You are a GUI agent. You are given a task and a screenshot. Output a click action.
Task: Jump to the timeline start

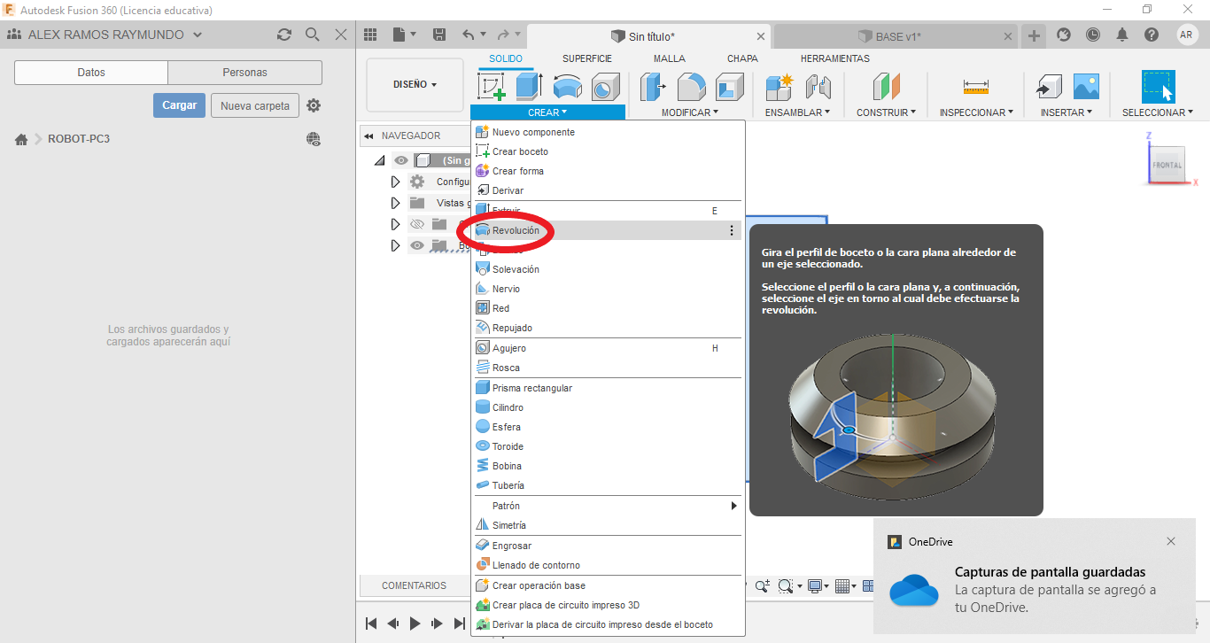coord(371,624)
